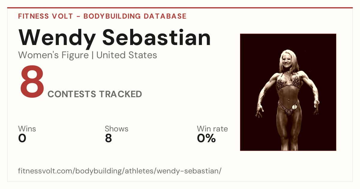Click the wendy-sebastian slug in the URL
The height and width of the screenshot is (189, 360).
tap(188, 171)
